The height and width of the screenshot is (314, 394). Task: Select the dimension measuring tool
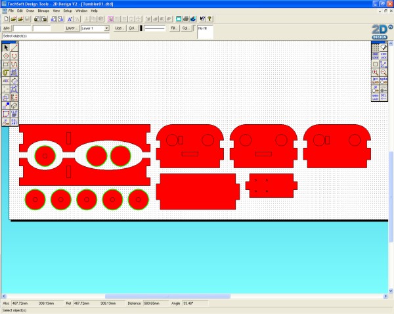(x=14, y=81)
